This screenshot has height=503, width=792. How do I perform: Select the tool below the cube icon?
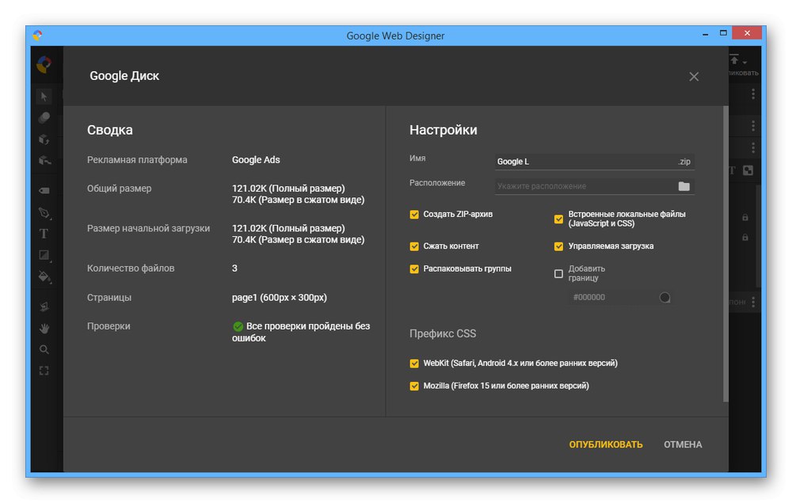(x=44, y=161)
